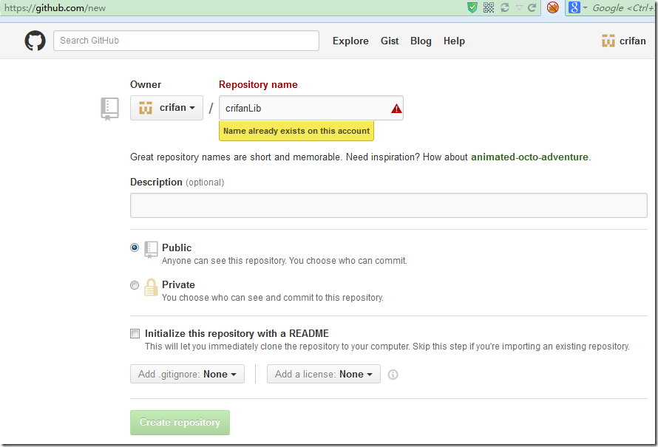This screenshot has height=447, width=658.
Task: Expand the Add .gitignore dropdown
Action: coord(187,374)
